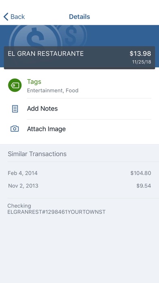Screen dimensions: 159x283
Task: Tap the Similar Transactions header
Action: pos(37,154)
